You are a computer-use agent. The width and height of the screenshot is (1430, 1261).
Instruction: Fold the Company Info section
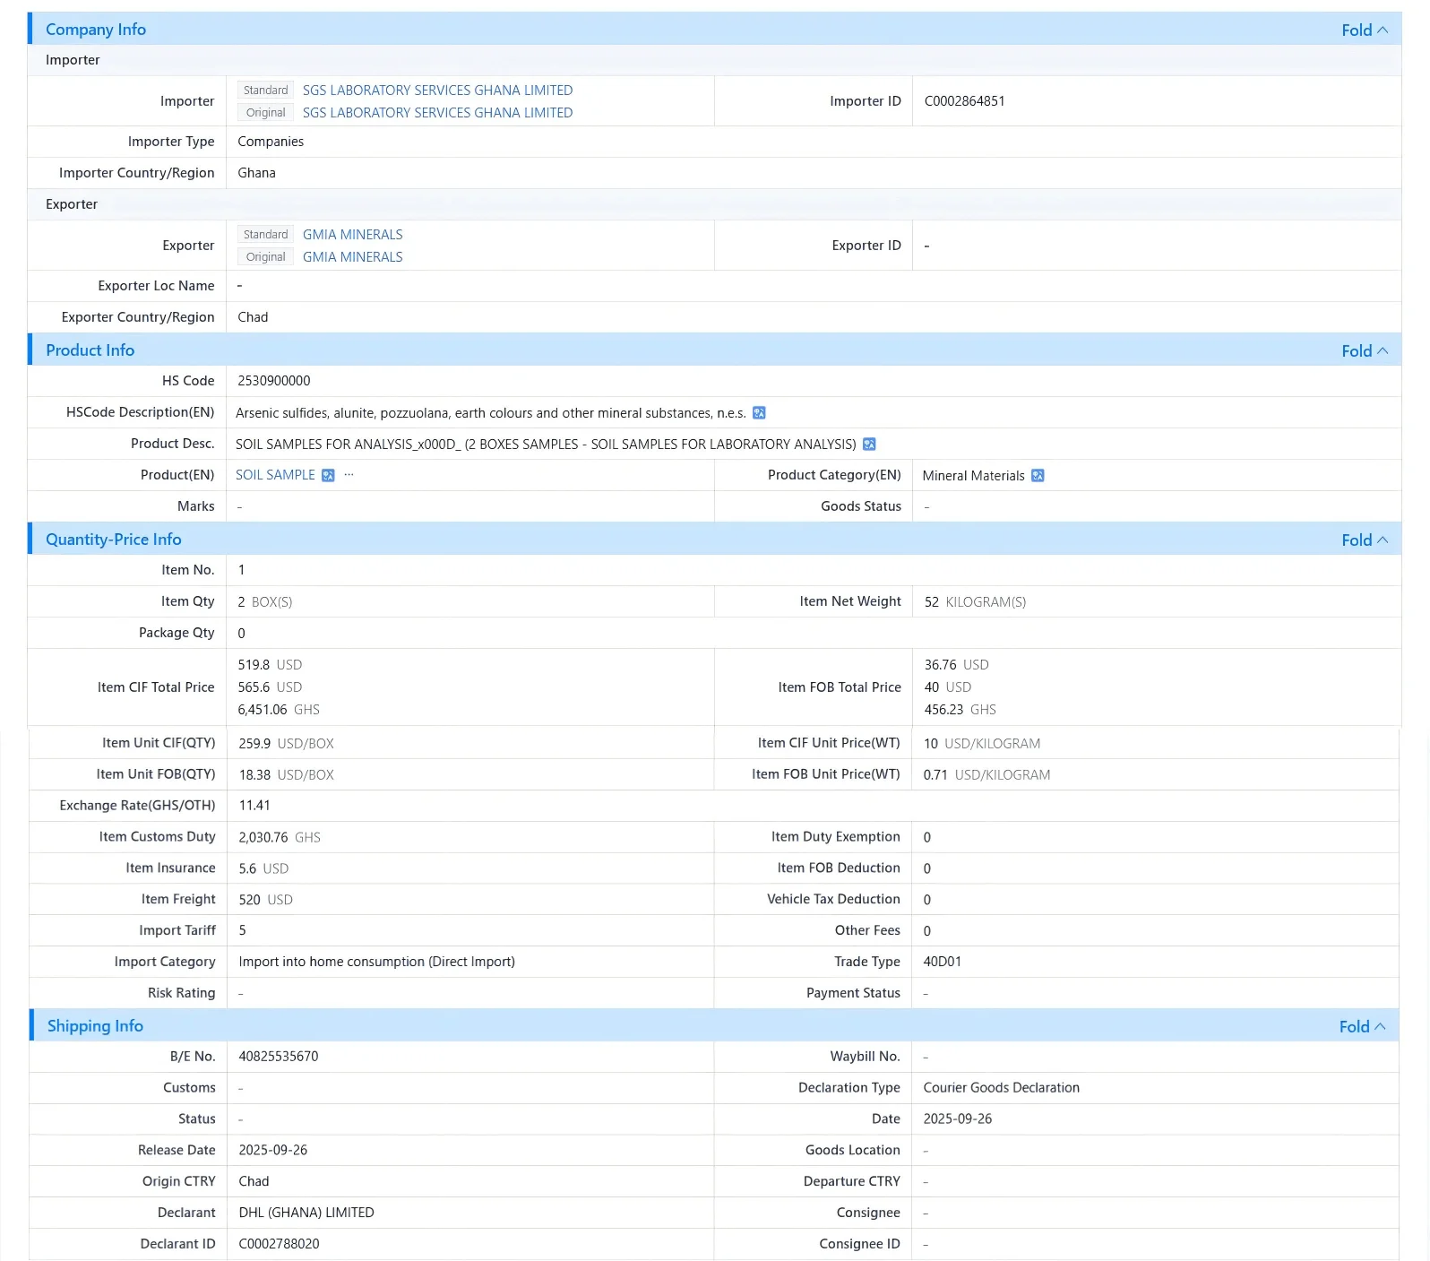coord(1365,30)
